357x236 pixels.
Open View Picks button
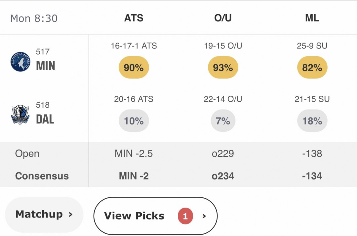click(155, 216)
